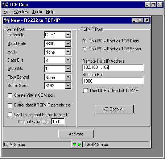Image resolution: width=165 pixels, height=159 pixels.
Task: Click the Activate button
Action: tap(76, 134)
